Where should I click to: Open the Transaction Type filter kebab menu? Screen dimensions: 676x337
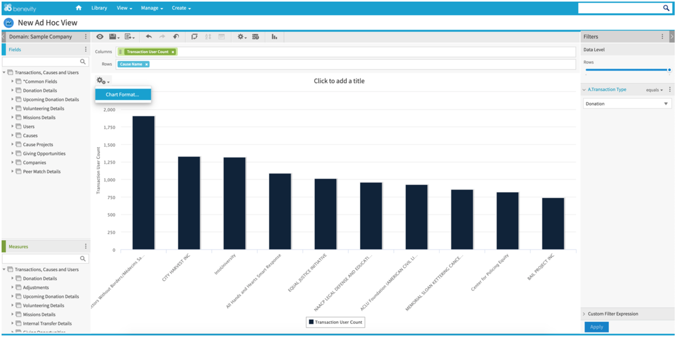coord(670,90)
